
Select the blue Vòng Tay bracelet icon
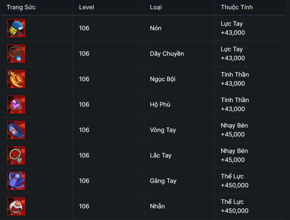[16, 130]
